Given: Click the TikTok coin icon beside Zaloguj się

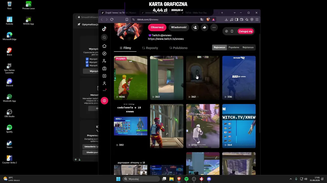Looking at the screenshot, I should (x=226, y=31).
